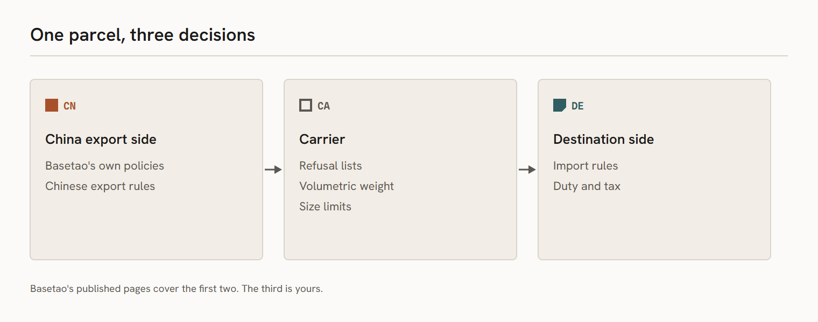Click 'Duty and tax' item
The height and width of the screenshot is (322, 818).
[587, 186]
